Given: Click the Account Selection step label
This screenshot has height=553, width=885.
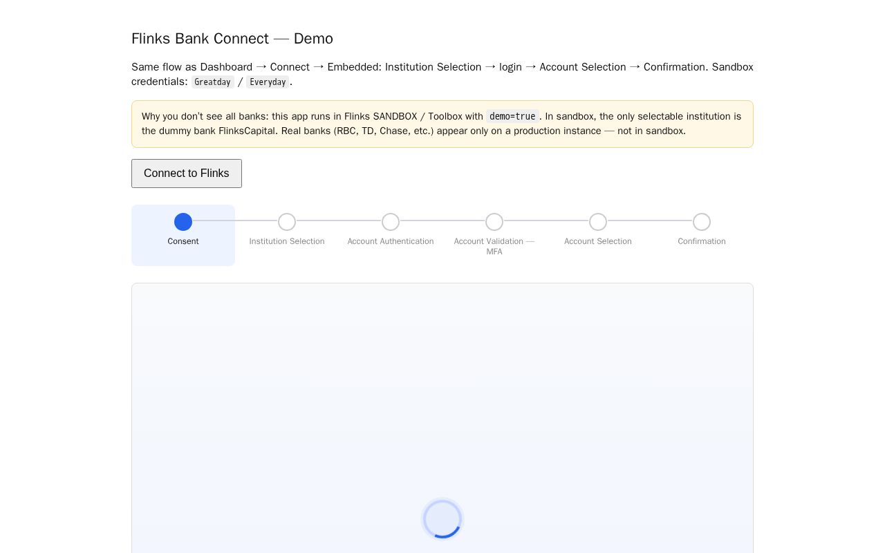Looking at the screenshot, I should pos(598,241).
